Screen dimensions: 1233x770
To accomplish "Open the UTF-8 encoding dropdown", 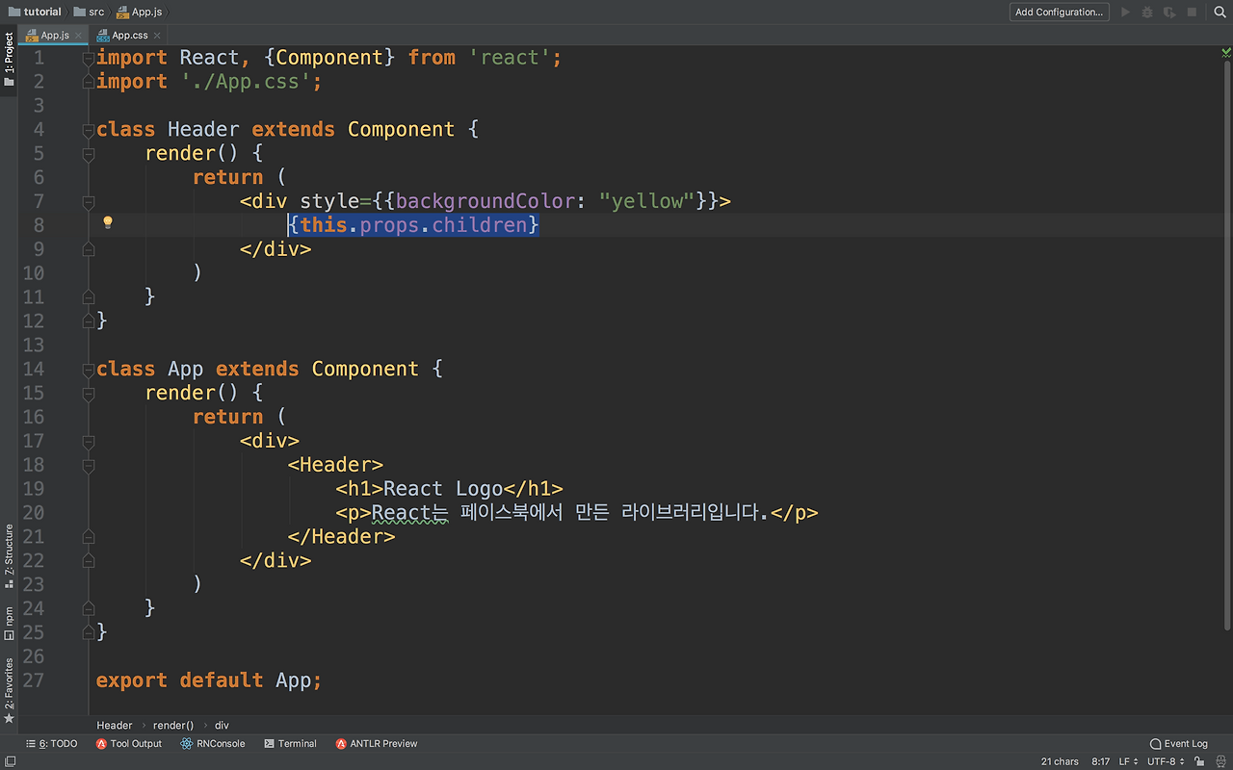I will 1167,761.
